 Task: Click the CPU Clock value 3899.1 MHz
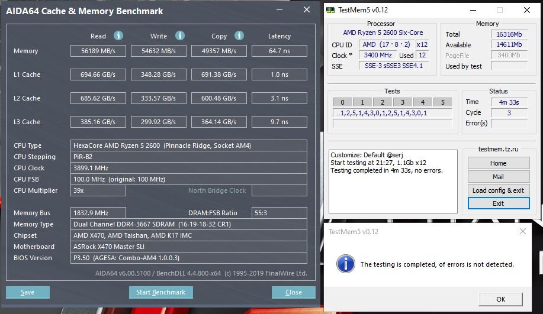tap(189, 168)
